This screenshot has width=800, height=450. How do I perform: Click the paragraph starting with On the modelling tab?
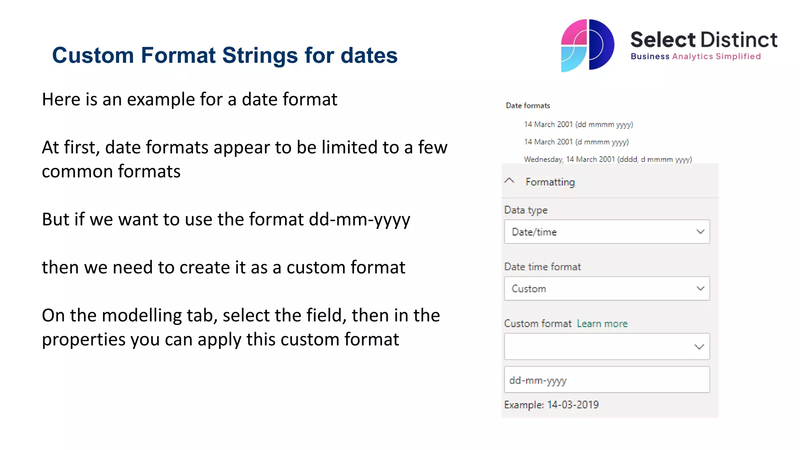[241, 327]
